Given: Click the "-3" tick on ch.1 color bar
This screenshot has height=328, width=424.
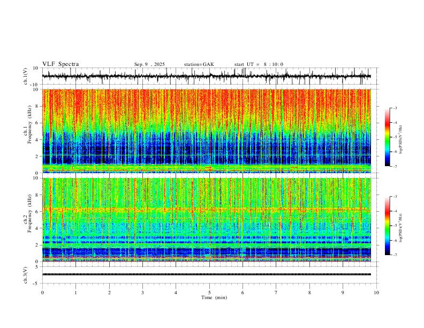Looking at the screenshot, I should 395,108.
